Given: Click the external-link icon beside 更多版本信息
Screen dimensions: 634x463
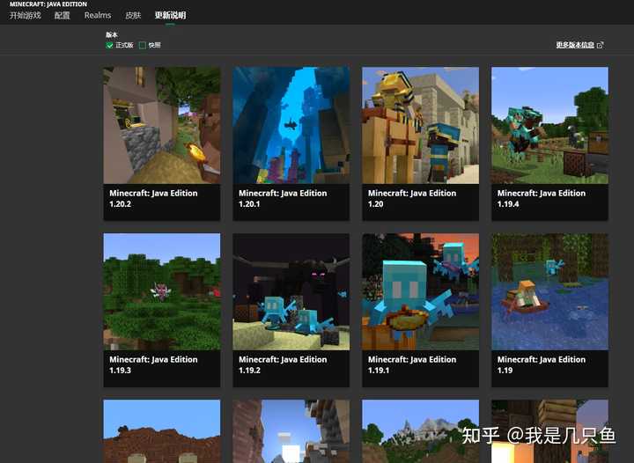Looking at the screenshot, I should (x=600, y=45).
